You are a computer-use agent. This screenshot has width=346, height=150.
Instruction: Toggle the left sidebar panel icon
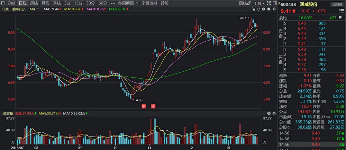[x=3, y=3]
